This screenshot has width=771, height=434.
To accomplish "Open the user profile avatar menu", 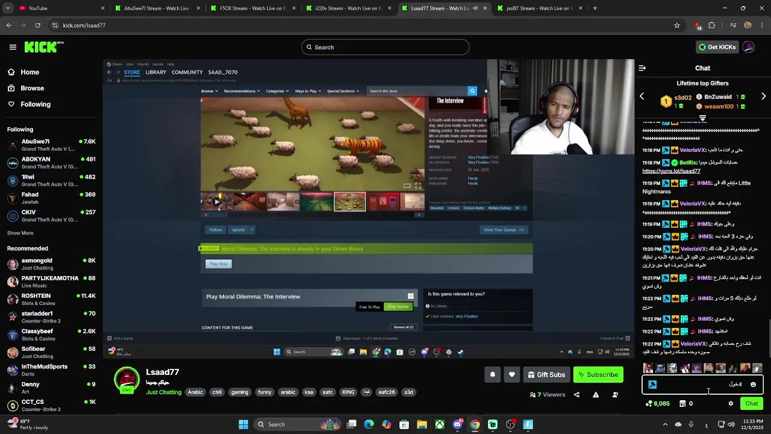I will (749, 47).
